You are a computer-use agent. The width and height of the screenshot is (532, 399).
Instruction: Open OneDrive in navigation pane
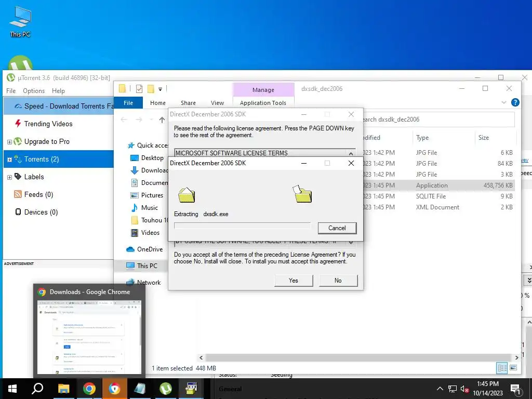(144, 249)
